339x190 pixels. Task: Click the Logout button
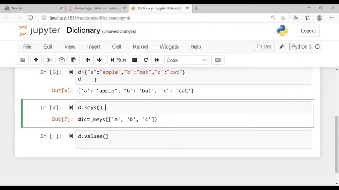(308, 31)
